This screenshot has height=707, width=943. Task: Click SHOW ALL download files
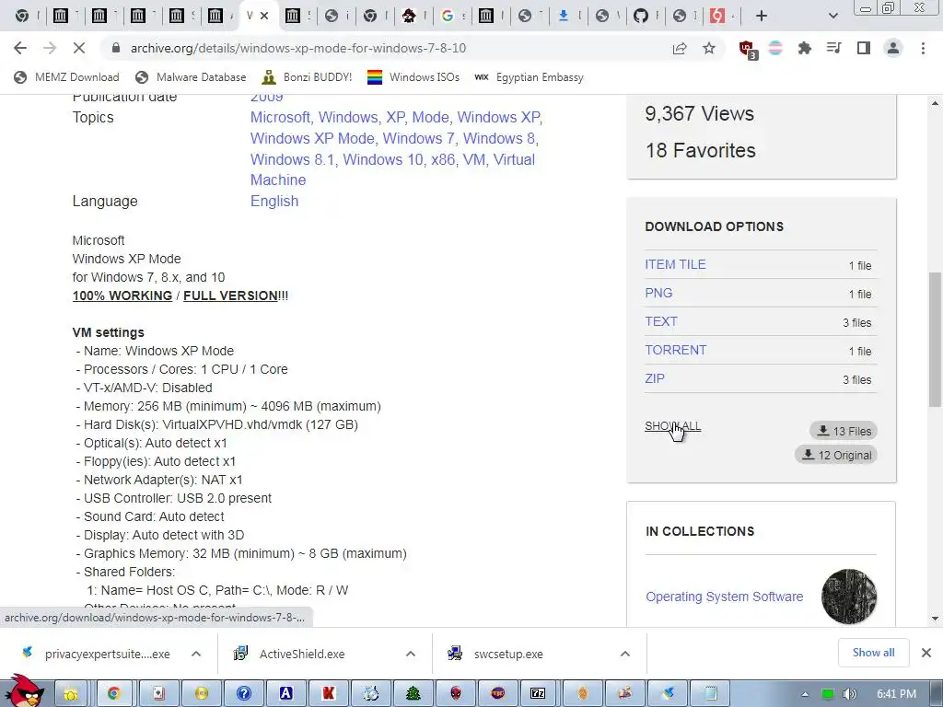click(672, 425)
